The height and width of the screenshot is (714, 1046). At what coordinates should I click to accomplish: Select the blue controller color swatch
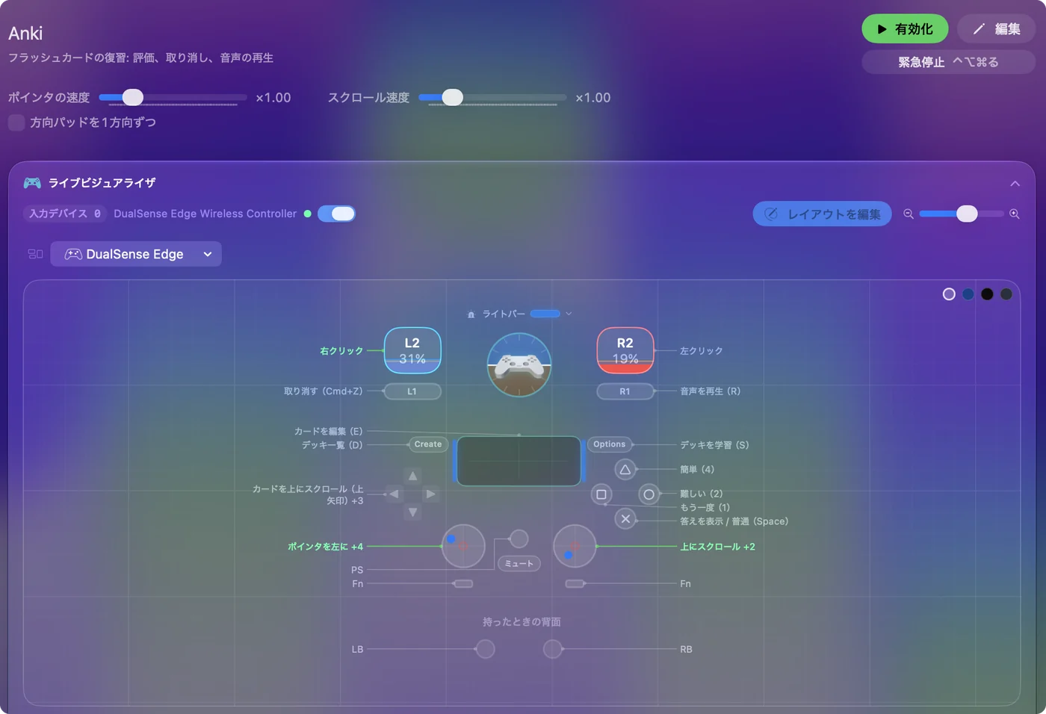968,294
